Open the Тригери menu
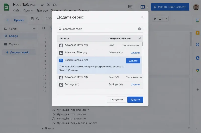Viewport: 201px width, 133px height. 42,10
